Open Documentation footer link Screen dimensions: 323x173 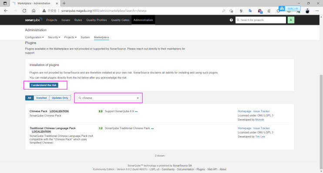coord(185,169)
